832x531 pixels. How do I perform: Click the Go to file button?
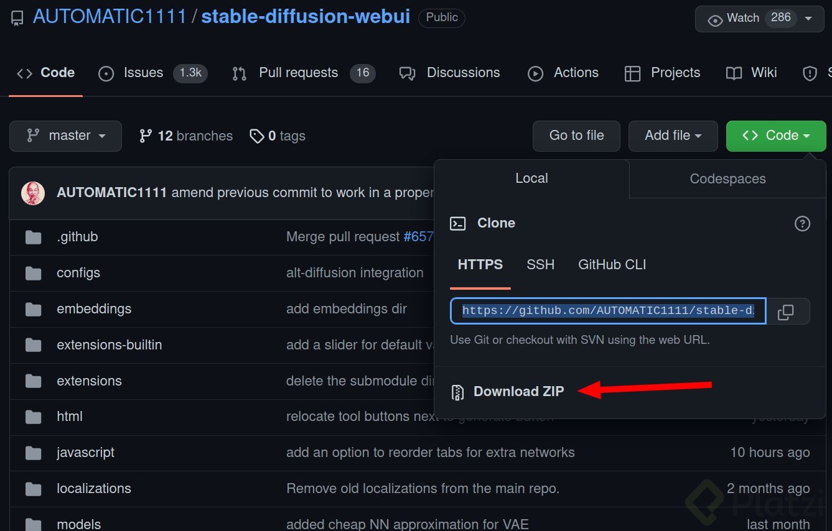tap(576, 136)
